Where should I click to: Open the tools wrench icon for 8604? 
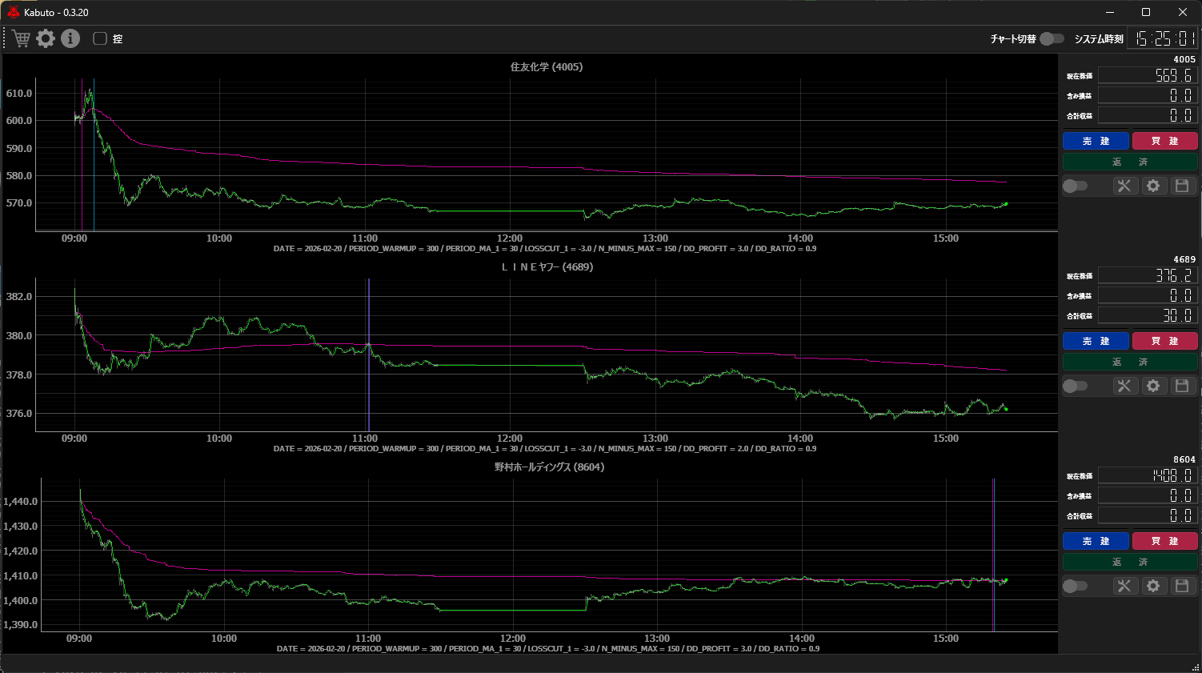click(1124, 586)
